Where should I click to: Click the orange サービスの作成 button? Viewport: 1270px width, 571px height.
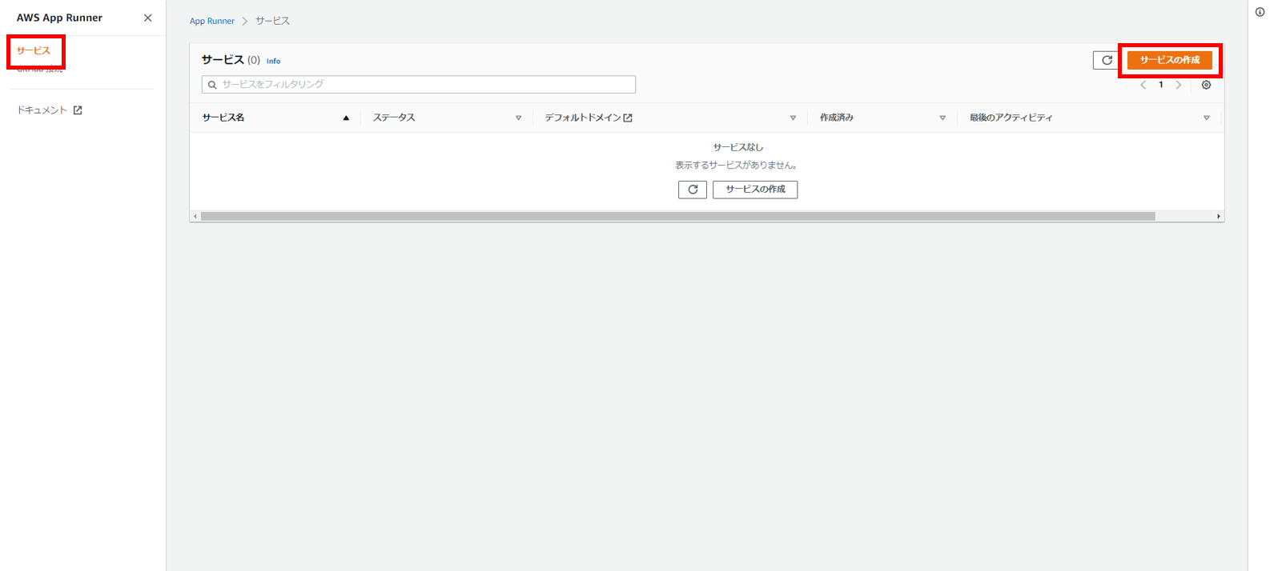pos(1170,60)
